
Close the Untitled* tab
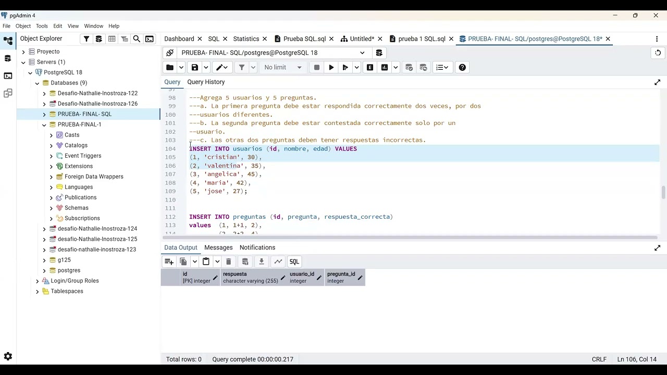pos(379,39)
